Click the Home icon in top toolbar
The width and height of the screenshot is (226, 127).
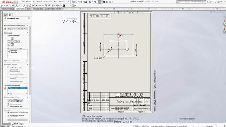point(73,2)
